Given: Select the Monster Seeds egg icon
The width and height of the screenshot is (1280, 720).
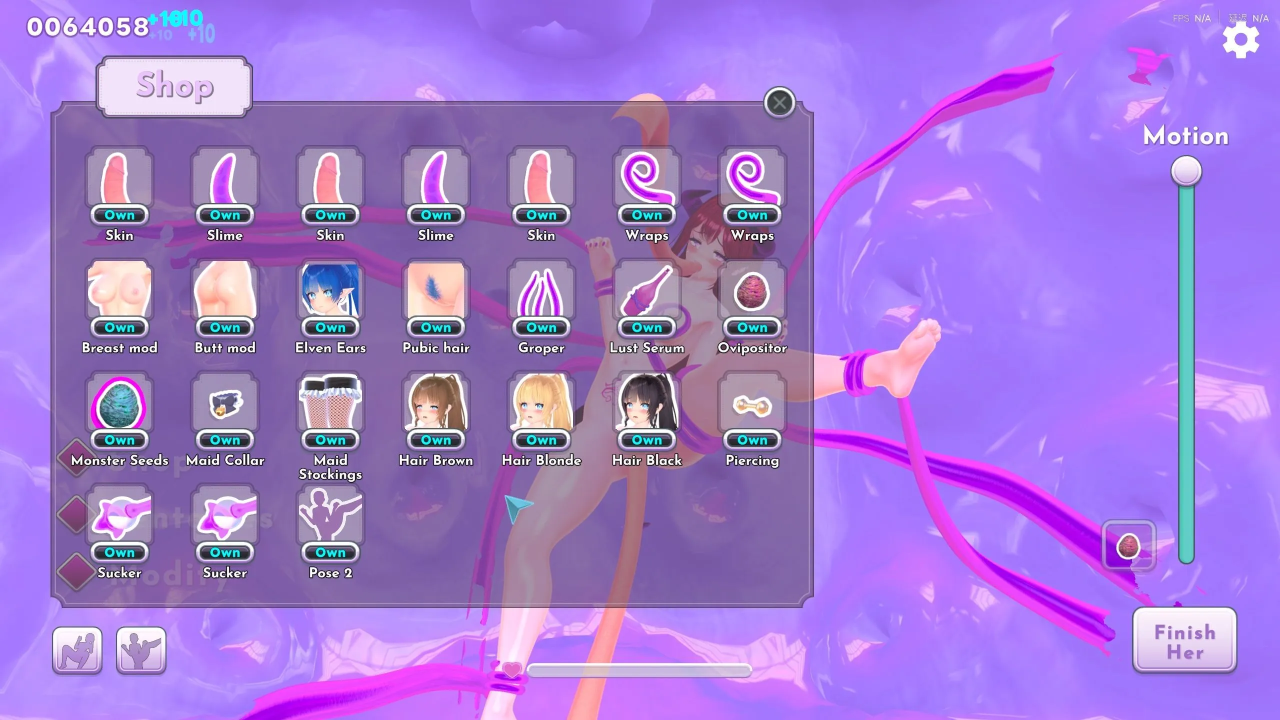Looking at the screenshot, I should [x=119, y=401].
